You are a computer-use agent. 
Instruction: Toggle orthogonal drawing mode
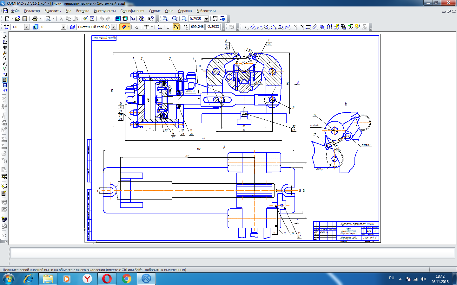(x=169, y=27)
